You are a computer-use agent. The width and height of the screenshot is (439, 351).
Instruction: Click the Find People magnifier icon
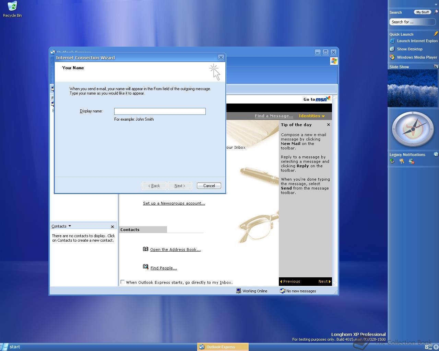click(x=145, y=267)
